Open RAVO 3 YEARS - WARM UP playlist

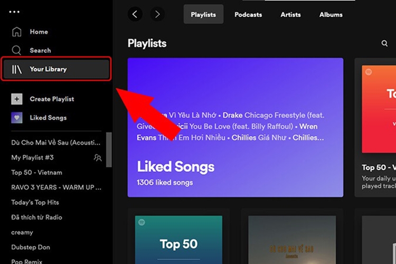tap(56, 187)
